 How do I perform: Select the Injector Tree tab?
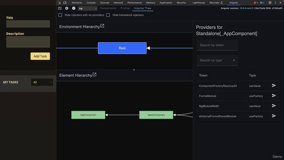click(142, 8)
